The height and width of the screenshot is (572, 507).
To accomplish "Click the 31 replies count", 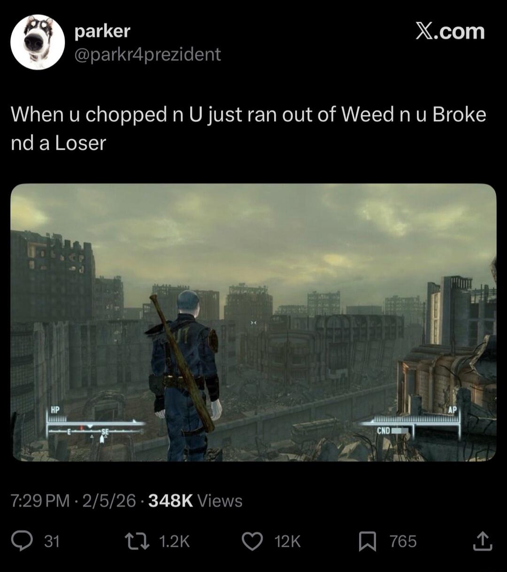I will point(52,541).
